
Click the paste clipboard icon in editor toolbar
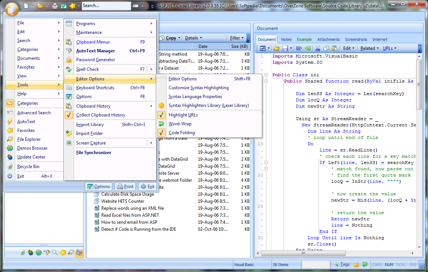(334, 48)
